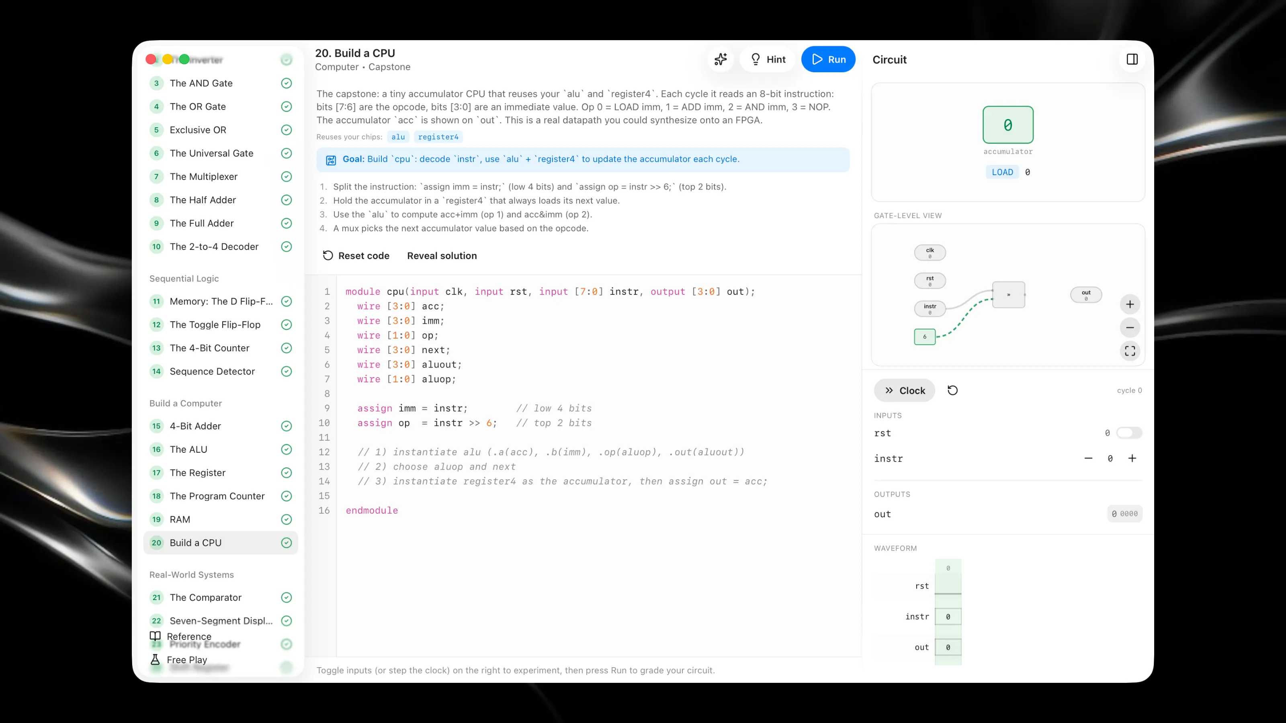Viewport: 1286px width, 723px height.
Task: Click line 9 assign imm code
Action: click(x=412, y=408)
